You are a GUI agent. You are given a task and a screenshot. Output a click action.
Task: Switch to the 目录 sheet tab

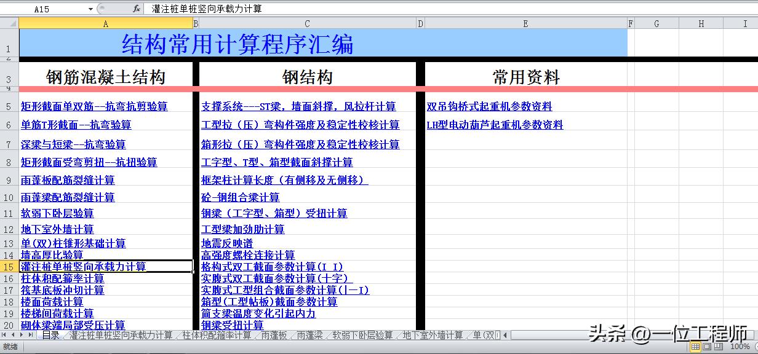[50, 336]
